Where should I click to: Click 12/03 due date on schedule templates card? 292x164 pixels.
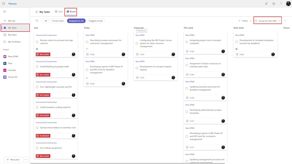click(x=240, y=54)
